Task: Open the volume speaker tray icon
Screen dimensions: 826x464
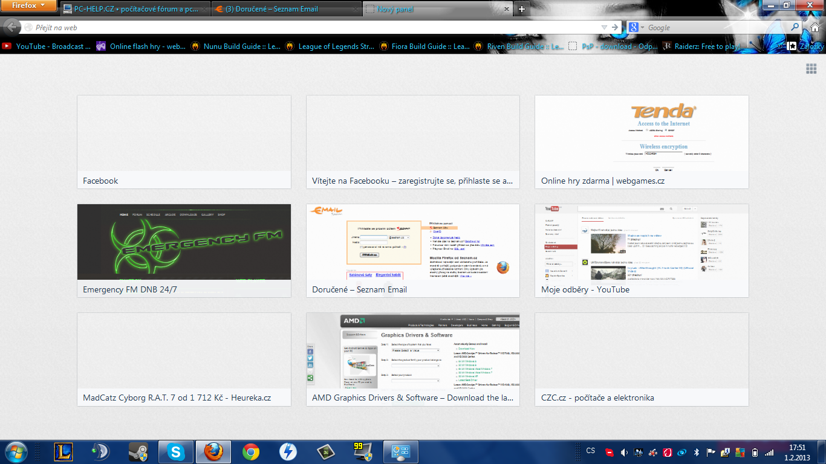Action: (624, 452)
